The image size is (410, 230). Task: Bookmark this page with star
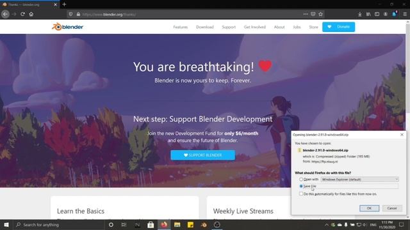click(320, 14)
